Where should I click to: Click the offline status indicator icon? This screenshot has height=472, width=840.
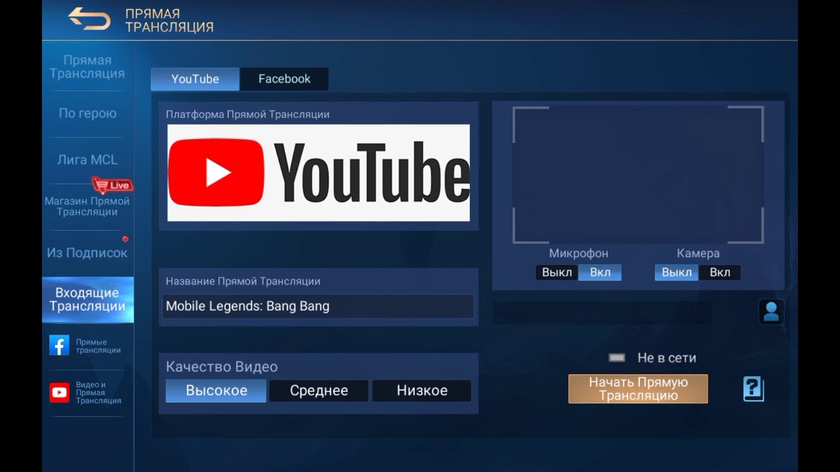pos(617,358)
